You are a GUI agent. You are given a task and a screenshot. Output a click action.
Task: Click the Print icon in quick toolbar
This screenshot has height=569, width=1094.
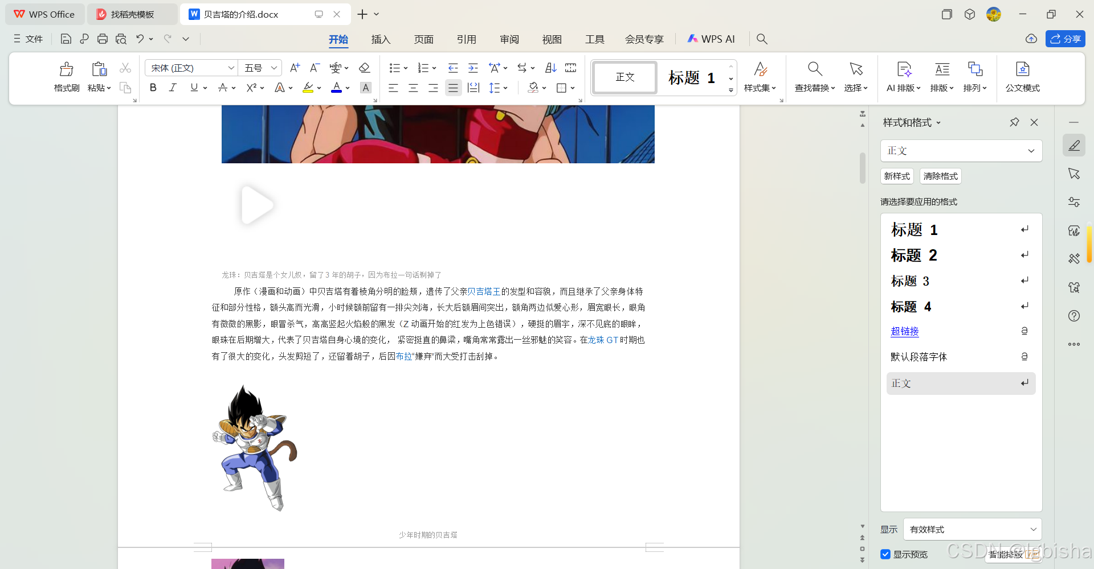(103, 39)
